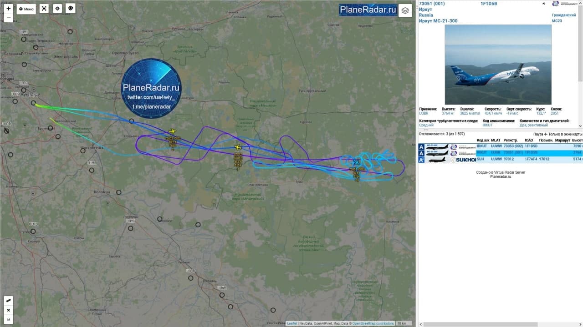The image size is (583, 327).
Task: Click the crosshair center-on-aircraft icon
Action: pyautogui.click(x=57, y=9)
